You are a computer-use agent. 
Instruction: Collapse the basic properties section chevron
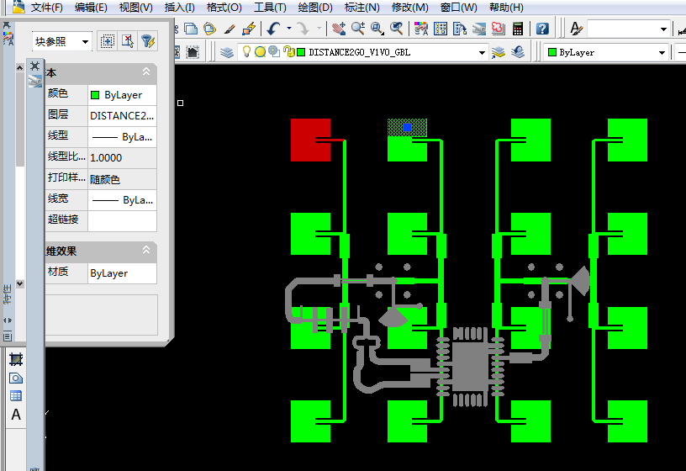[146, 71]
